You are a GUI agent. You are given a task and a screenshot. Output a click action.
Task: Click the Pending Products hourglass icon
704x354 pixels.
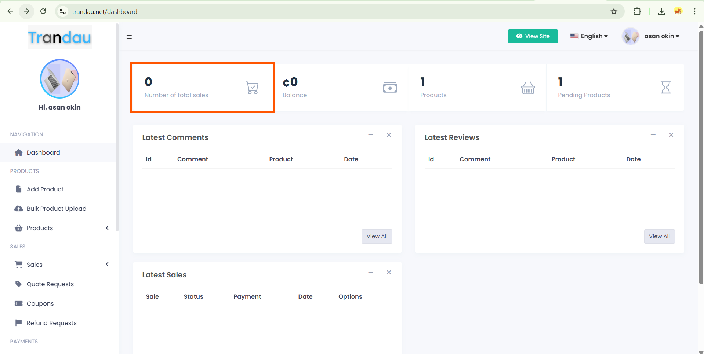click(665, 88)
